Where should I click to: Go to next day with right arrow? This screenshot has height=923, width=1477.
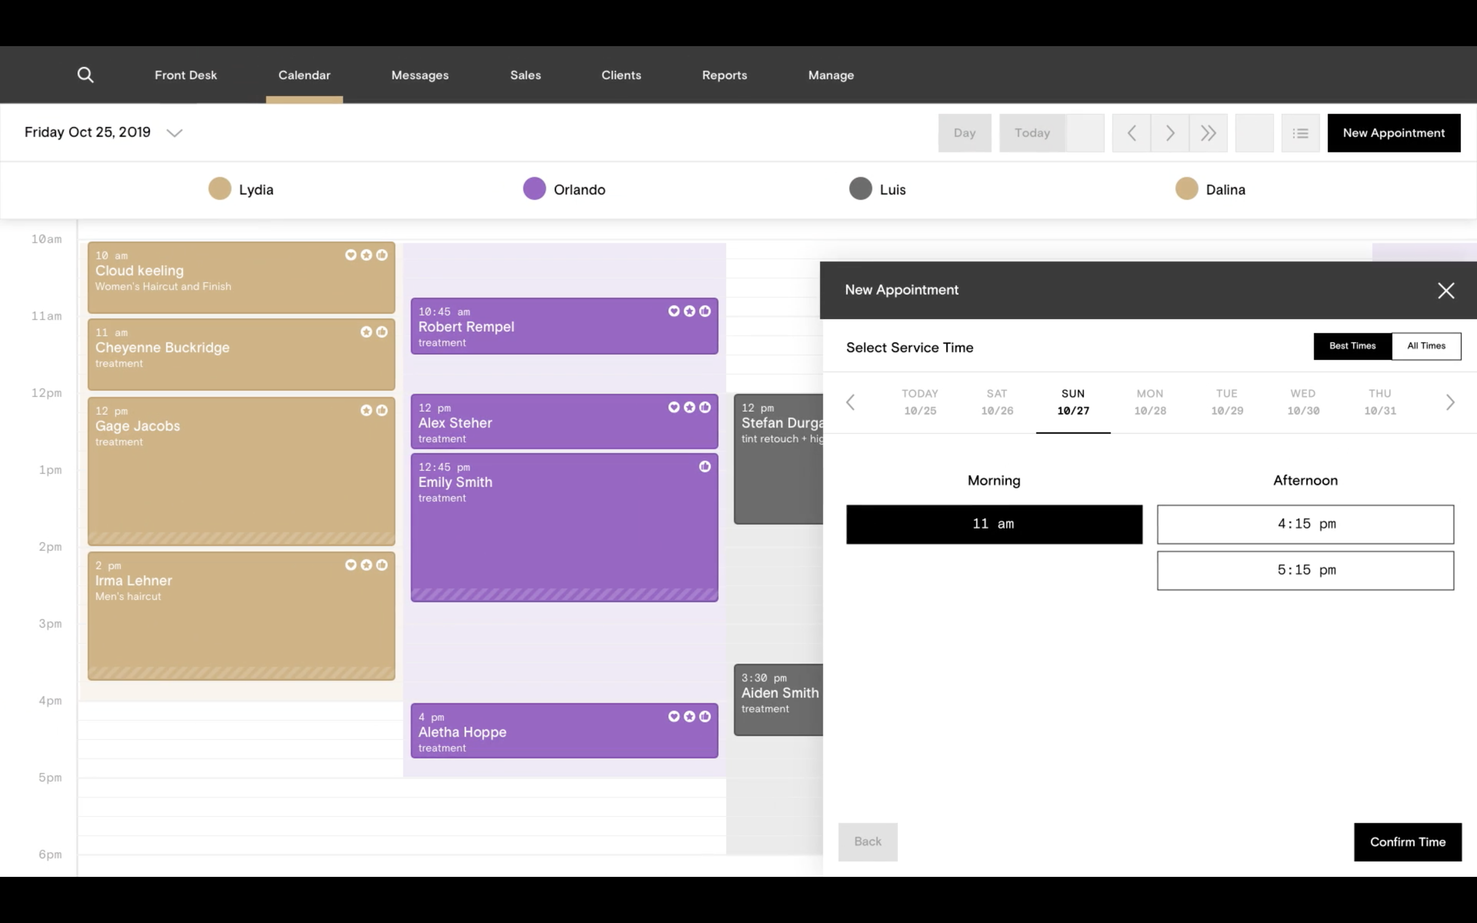pyautogui.click(x=1169, y=133)
